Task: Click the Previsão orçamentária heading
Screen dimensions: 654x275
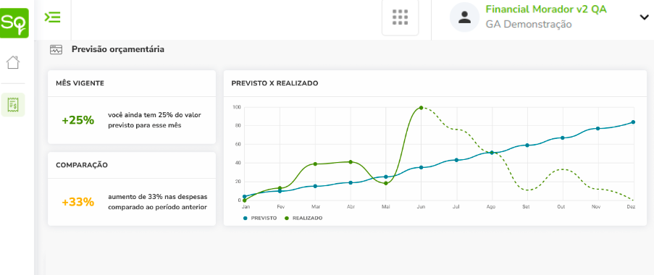Action: [x=118, y=49]
